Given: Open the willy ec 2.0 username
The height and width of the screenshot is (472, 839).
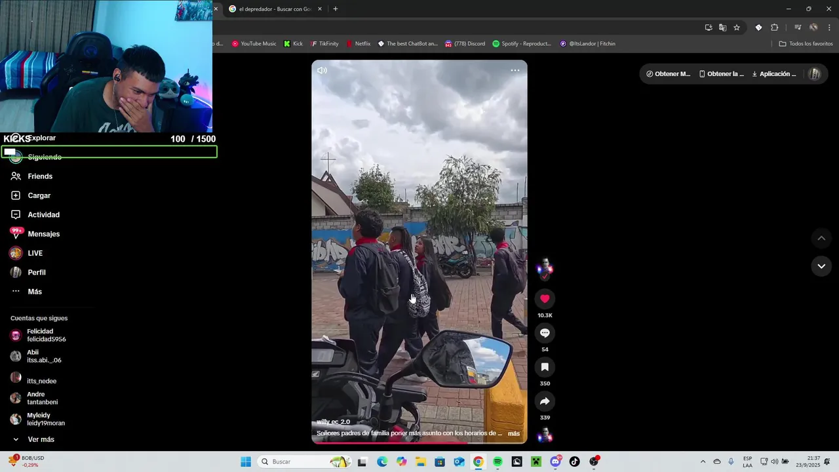Looking at the screenshot, I should click(333, 422).
